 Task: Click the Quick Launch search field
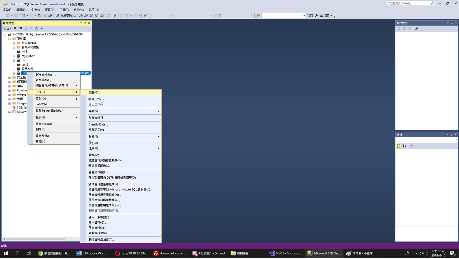tap(409, 3)
